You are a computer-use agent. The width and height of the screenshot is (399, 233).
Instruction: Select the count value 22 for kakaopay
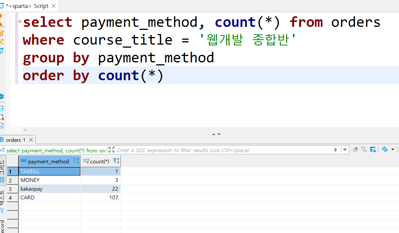(x=100, y=189)
